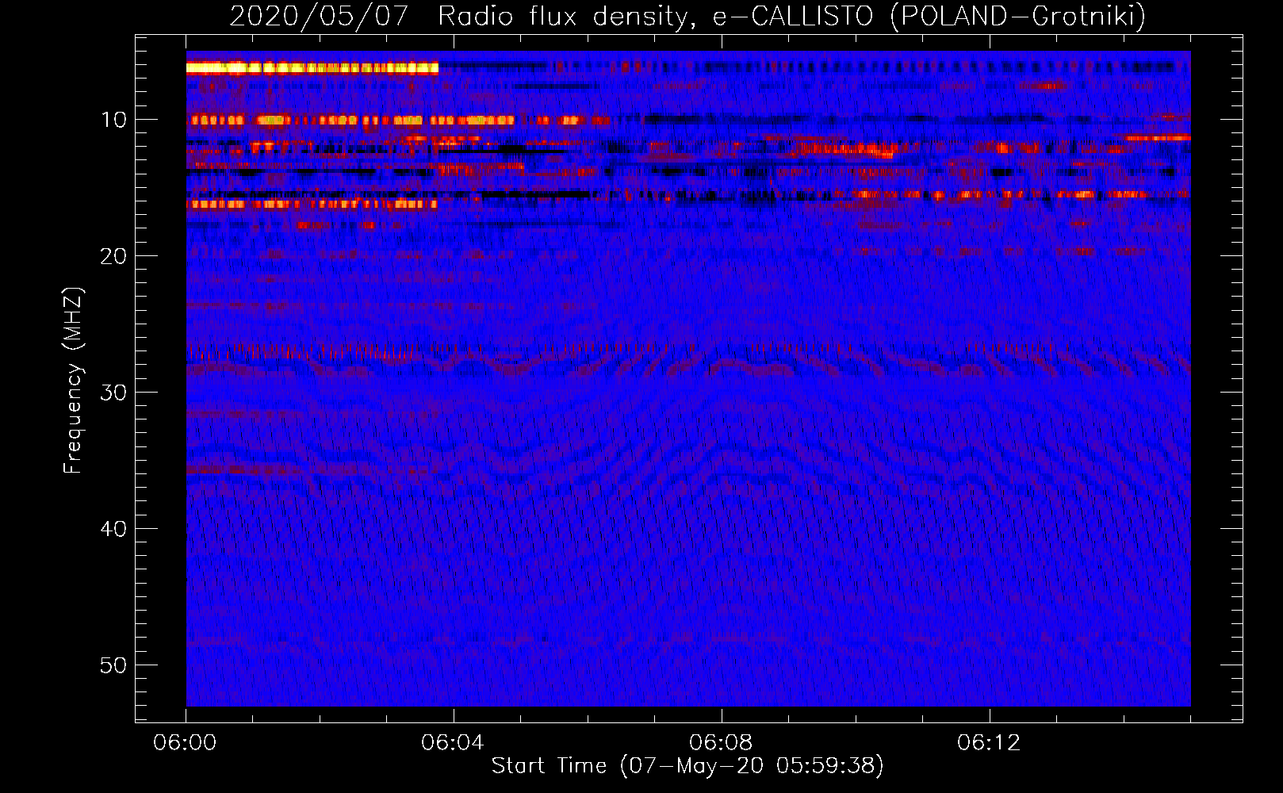Screen dimensions: 1283x793
Task: Click the bright yellow emission band near 6 MHz
Action: click(312, 68)
